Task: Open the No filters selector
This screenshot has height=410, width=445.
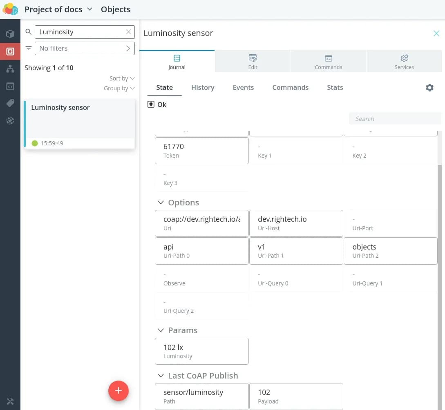Action: click(85, 48)
